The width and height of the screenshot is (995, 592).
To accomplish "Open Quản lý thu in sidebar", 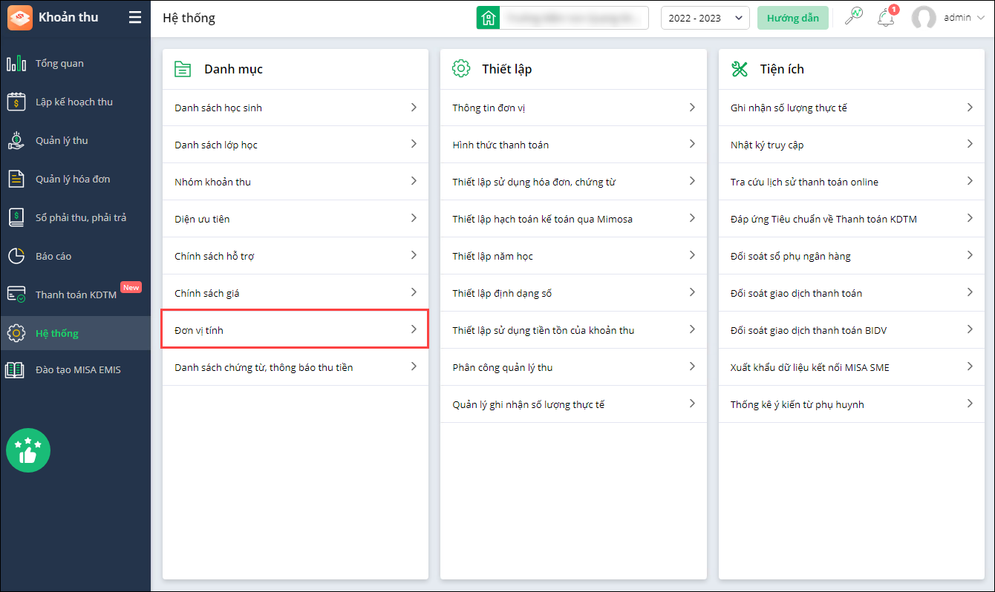I will [62, 140].
